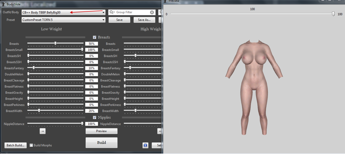Enable the Build Morphs checkbox
345x154 pixels.
[x=31, y=145]
